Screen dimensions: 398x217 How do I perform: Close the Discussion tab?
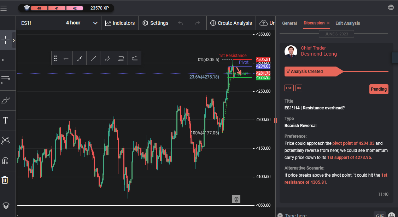(328, 23)
